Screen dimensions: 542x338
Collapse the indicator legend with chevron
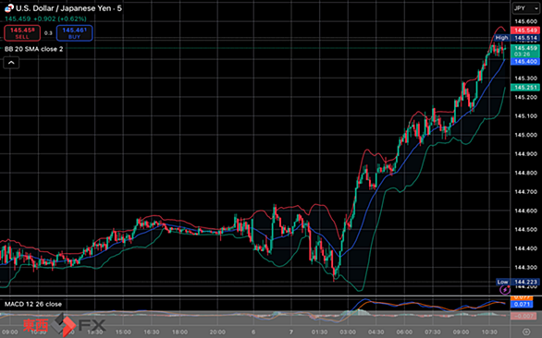(x=11, y=63)
